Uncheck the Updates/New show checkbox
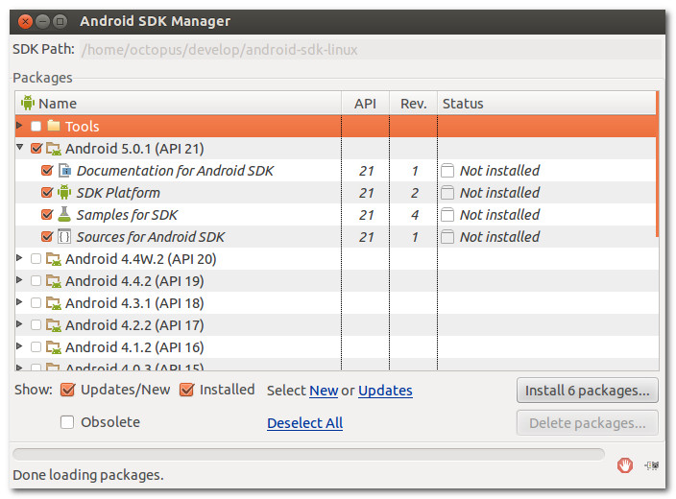 tap(67, 390)
